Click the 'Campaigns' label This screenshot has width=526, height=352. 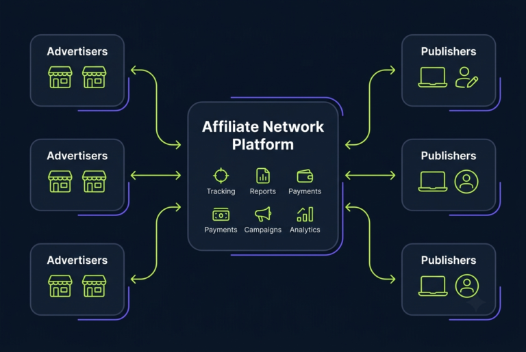pos(263,230)
